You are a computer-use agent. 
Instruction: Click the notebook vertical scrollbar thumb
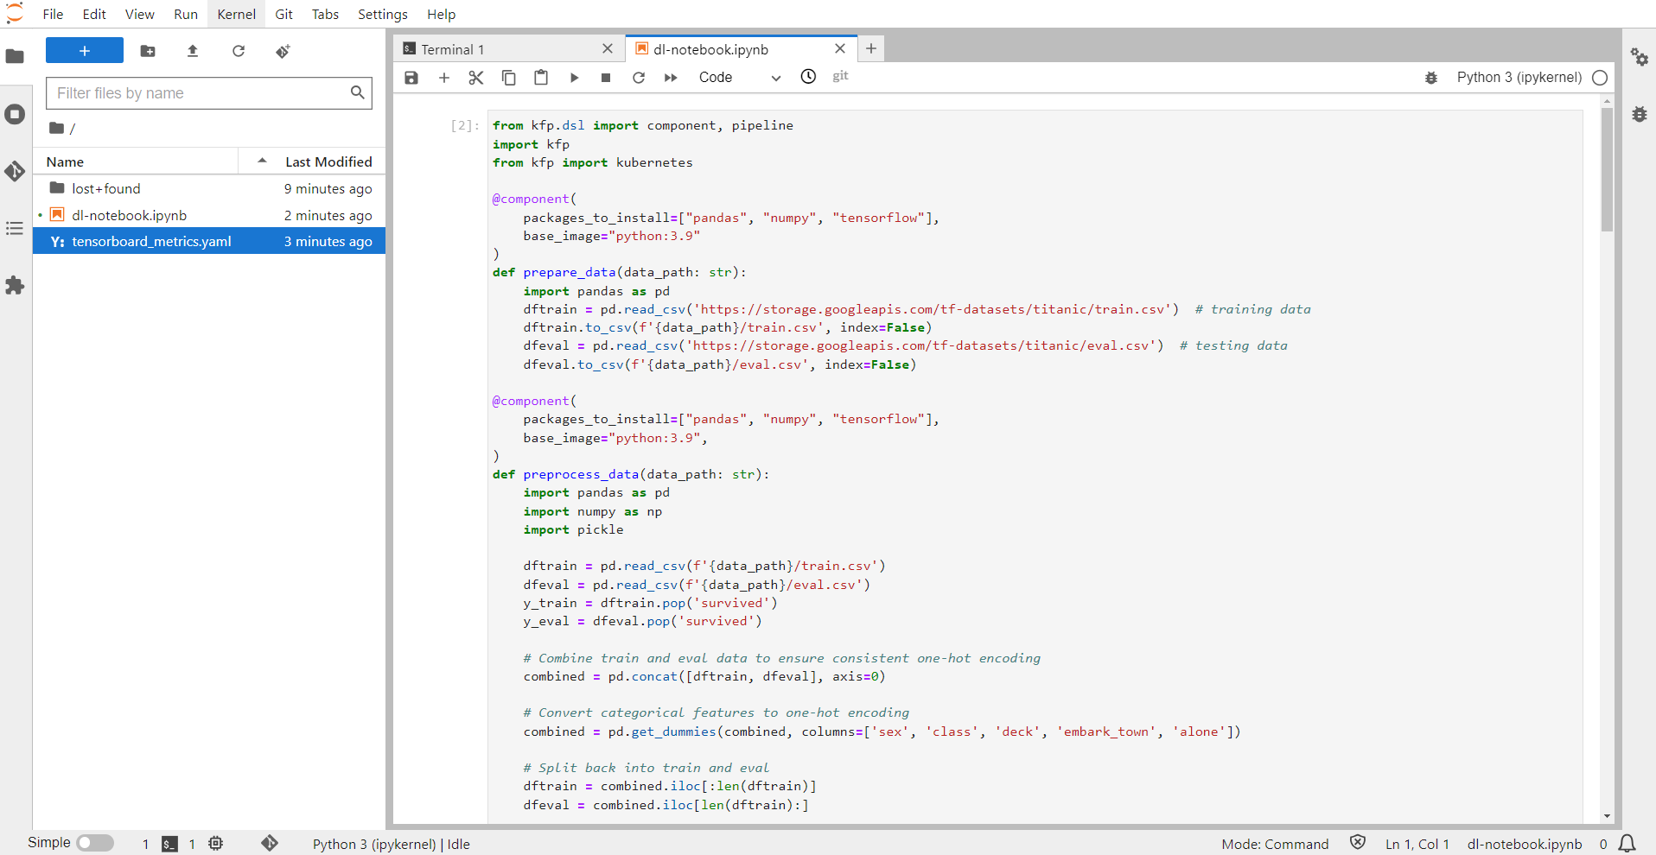[1607, 169]
